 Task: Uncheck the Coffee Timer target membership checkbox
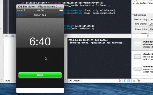coord(133,3)
